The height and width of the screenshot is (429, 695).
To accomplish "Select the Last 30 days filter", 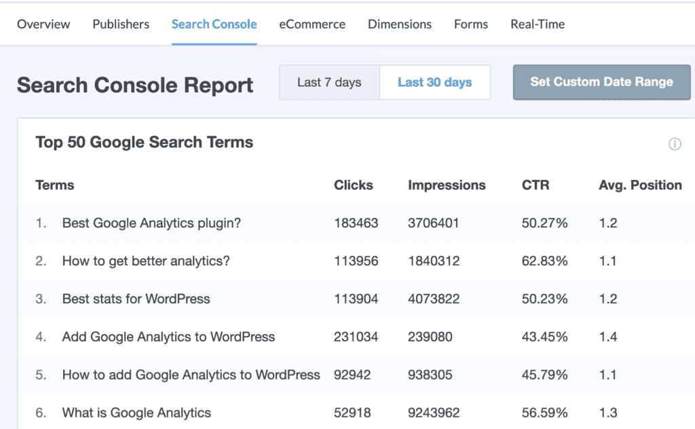I will [435, 81].
